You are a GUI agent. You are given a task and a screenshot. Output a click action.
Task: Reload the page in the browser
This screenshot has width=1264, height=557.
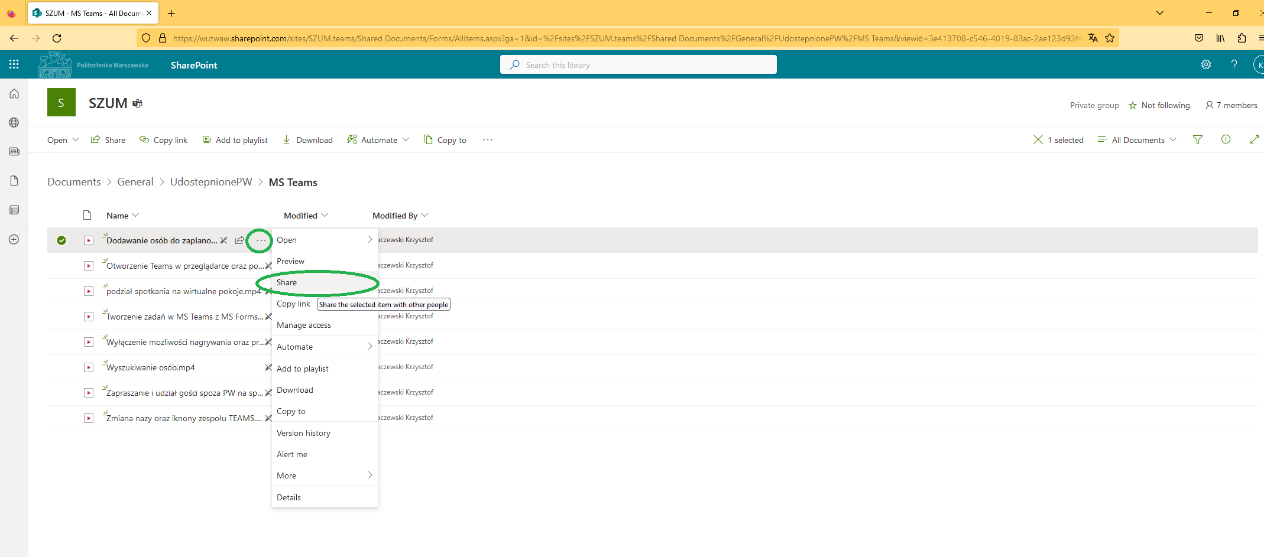[57, 38]
